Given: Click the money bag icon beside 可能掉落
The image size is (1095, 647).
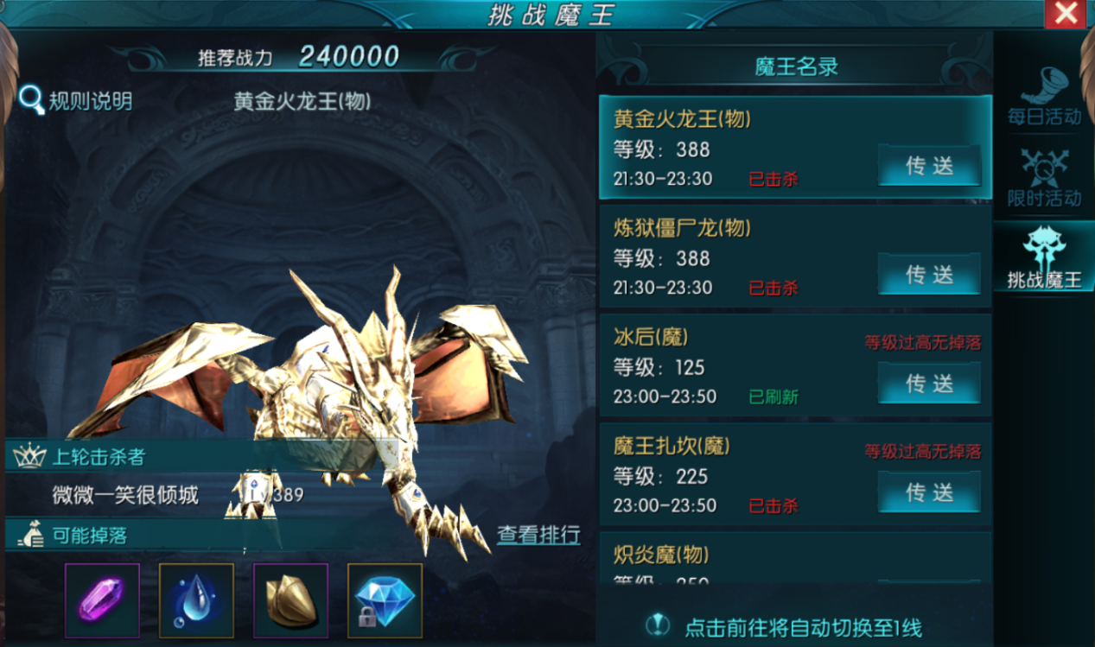Looking at the screenshot, I should (x=30, y=535).
